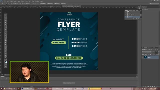Toggle layer filtering switch
The width and height of the screenshot is (160, 90).
(159, 49)
